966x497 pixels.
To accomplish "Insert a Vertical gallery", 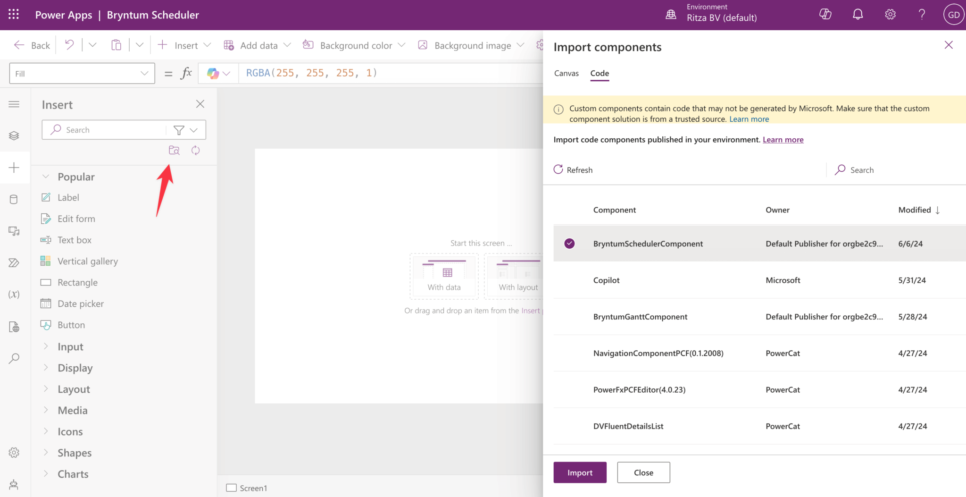I will point(87,261).
